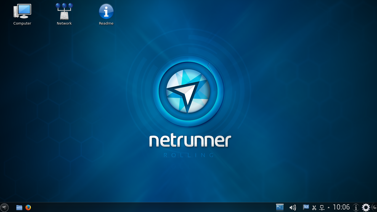
Task: Expand hidden system tray icons arrow
Action: point(328,208)
